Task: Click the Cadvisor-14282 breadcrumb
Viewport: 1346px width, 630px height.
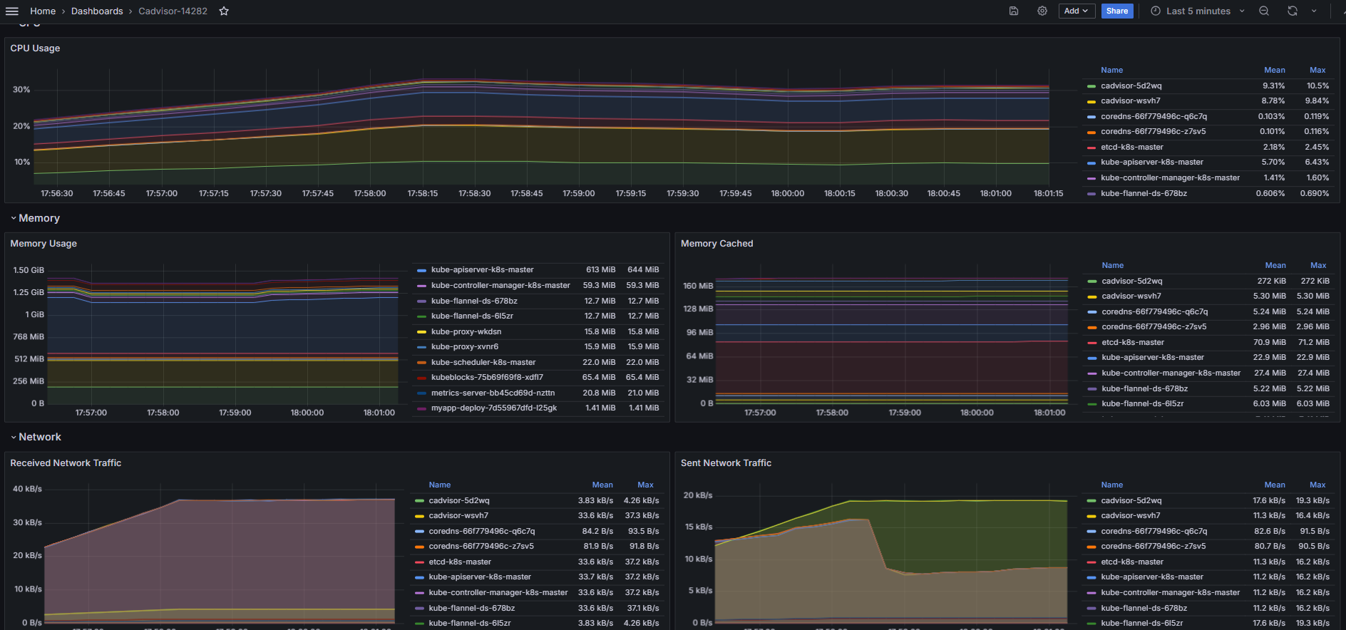Action: click(173, 11)
